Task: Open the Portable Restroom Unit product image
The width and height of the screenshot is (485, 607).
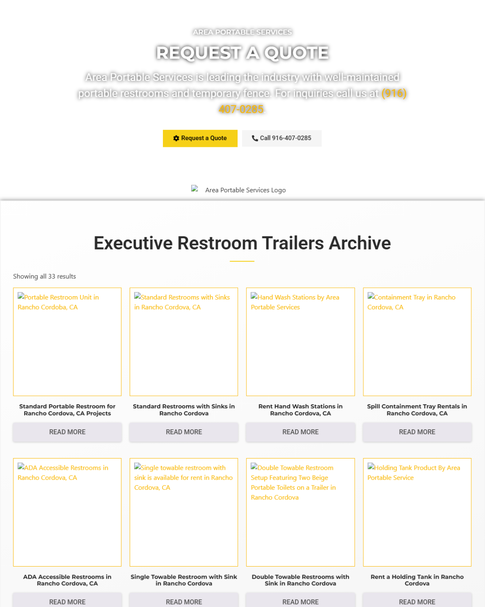Action: (67, 342)
